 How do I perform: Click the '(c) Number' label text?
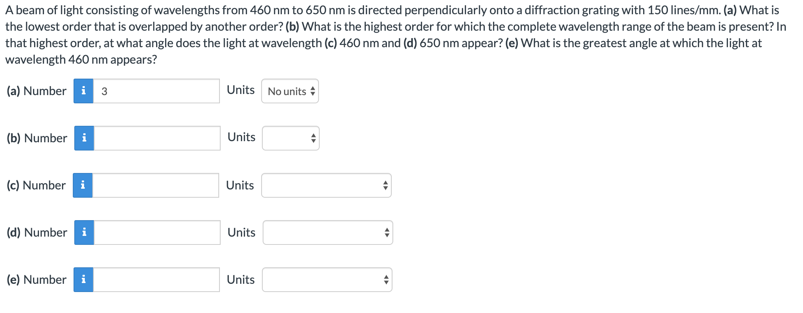click(x=36, y=185)
